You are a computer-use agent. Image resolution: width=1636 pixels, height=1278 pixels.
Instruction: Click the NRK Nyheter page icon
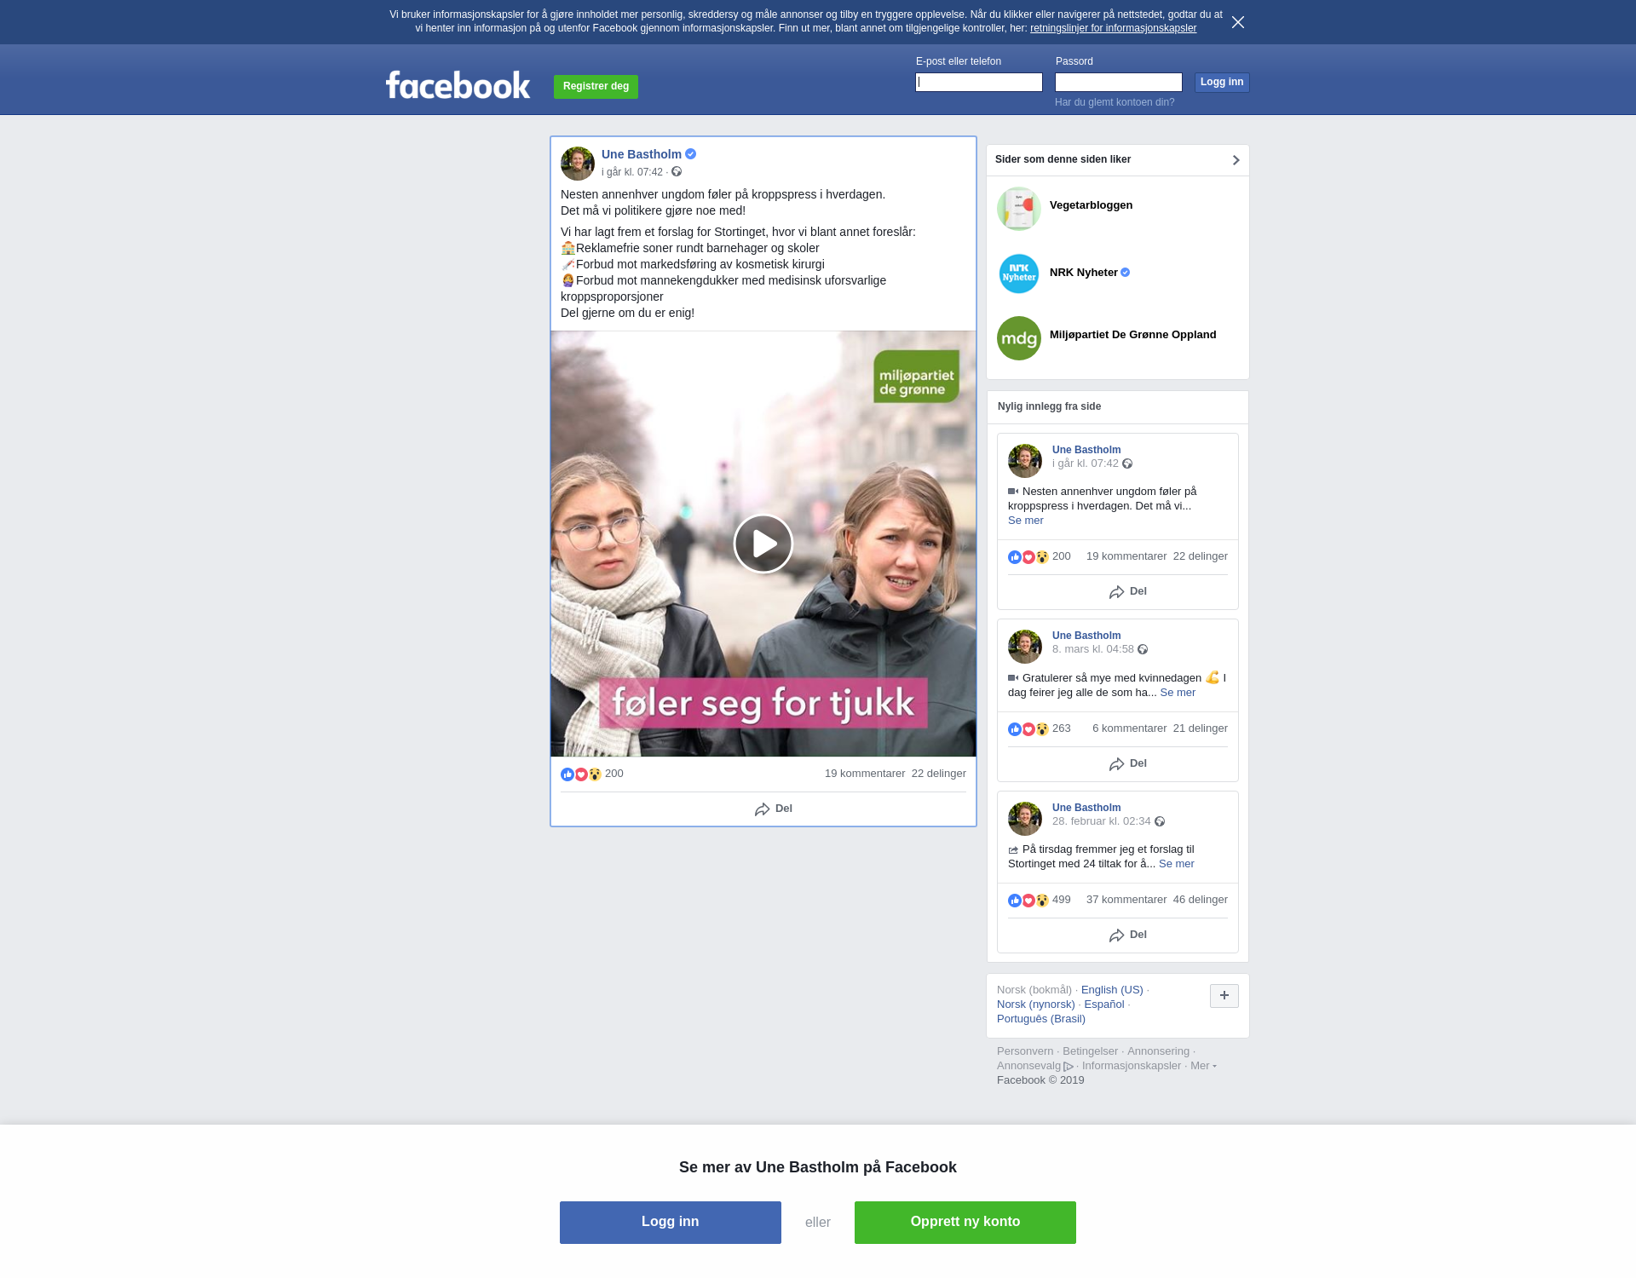click(1018, 273)
